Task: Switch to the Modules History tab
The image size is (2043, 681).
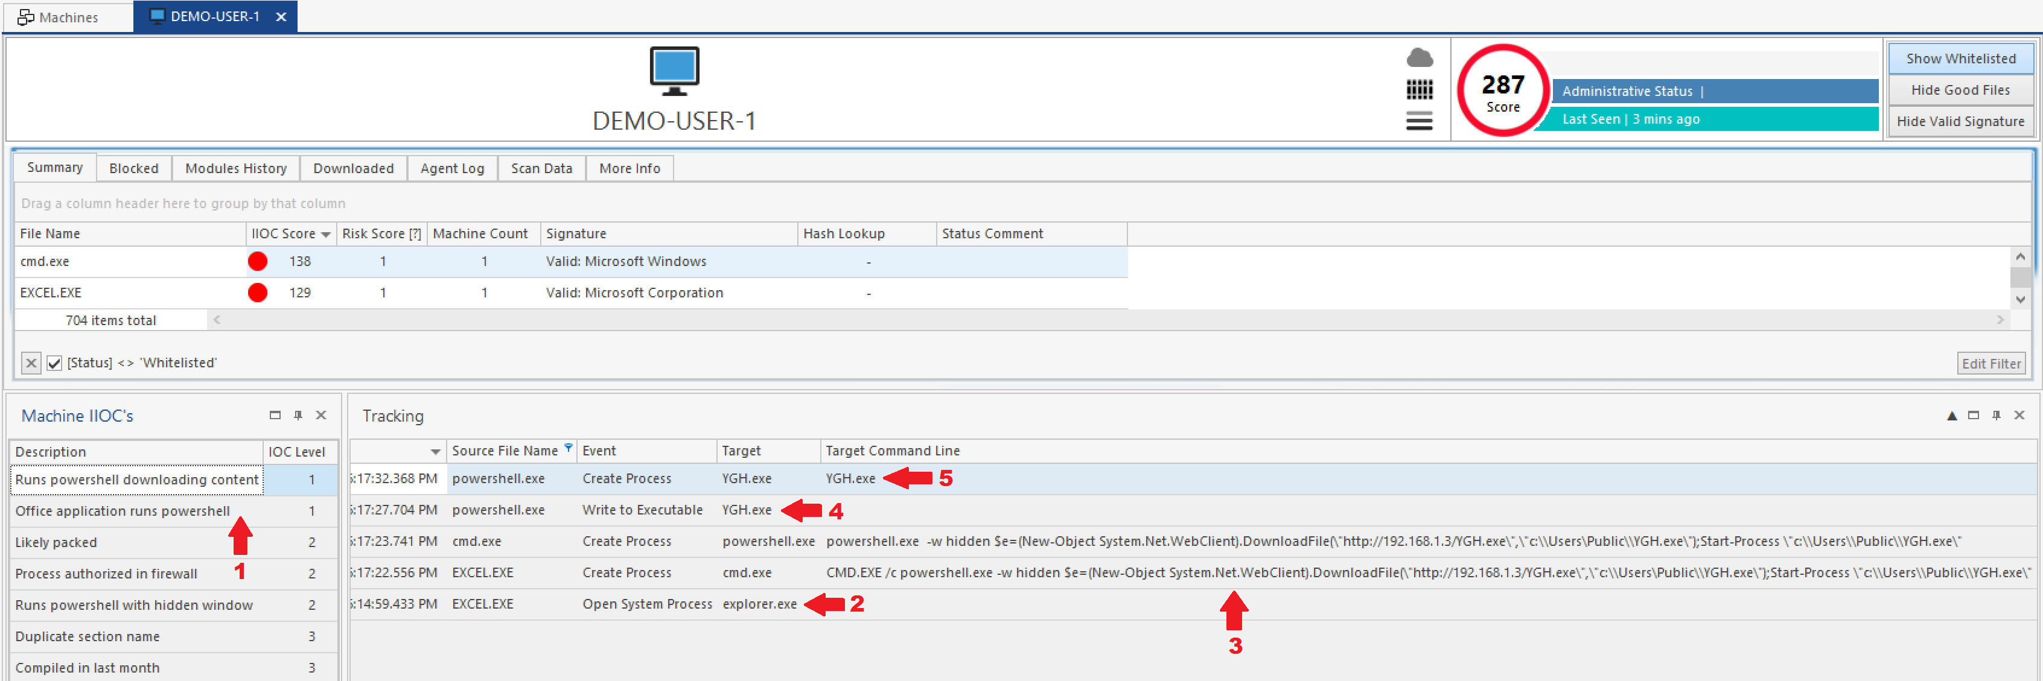Action: [x=235, y=168]
